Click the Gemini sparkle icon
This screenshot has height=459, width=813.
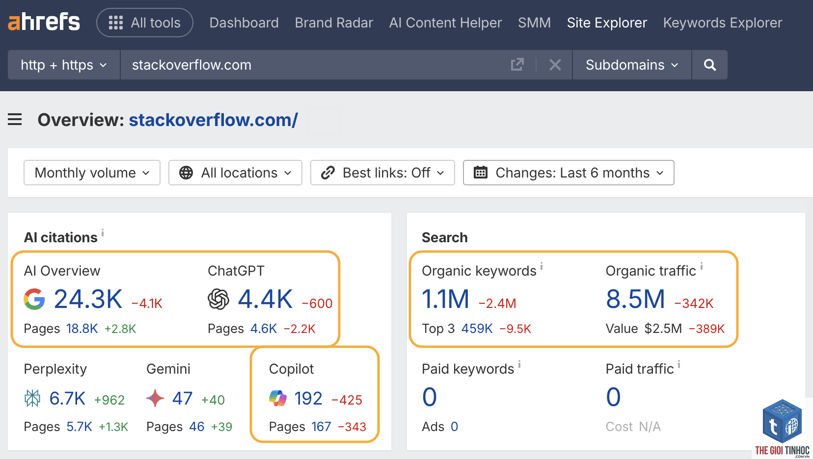[155, 398]
